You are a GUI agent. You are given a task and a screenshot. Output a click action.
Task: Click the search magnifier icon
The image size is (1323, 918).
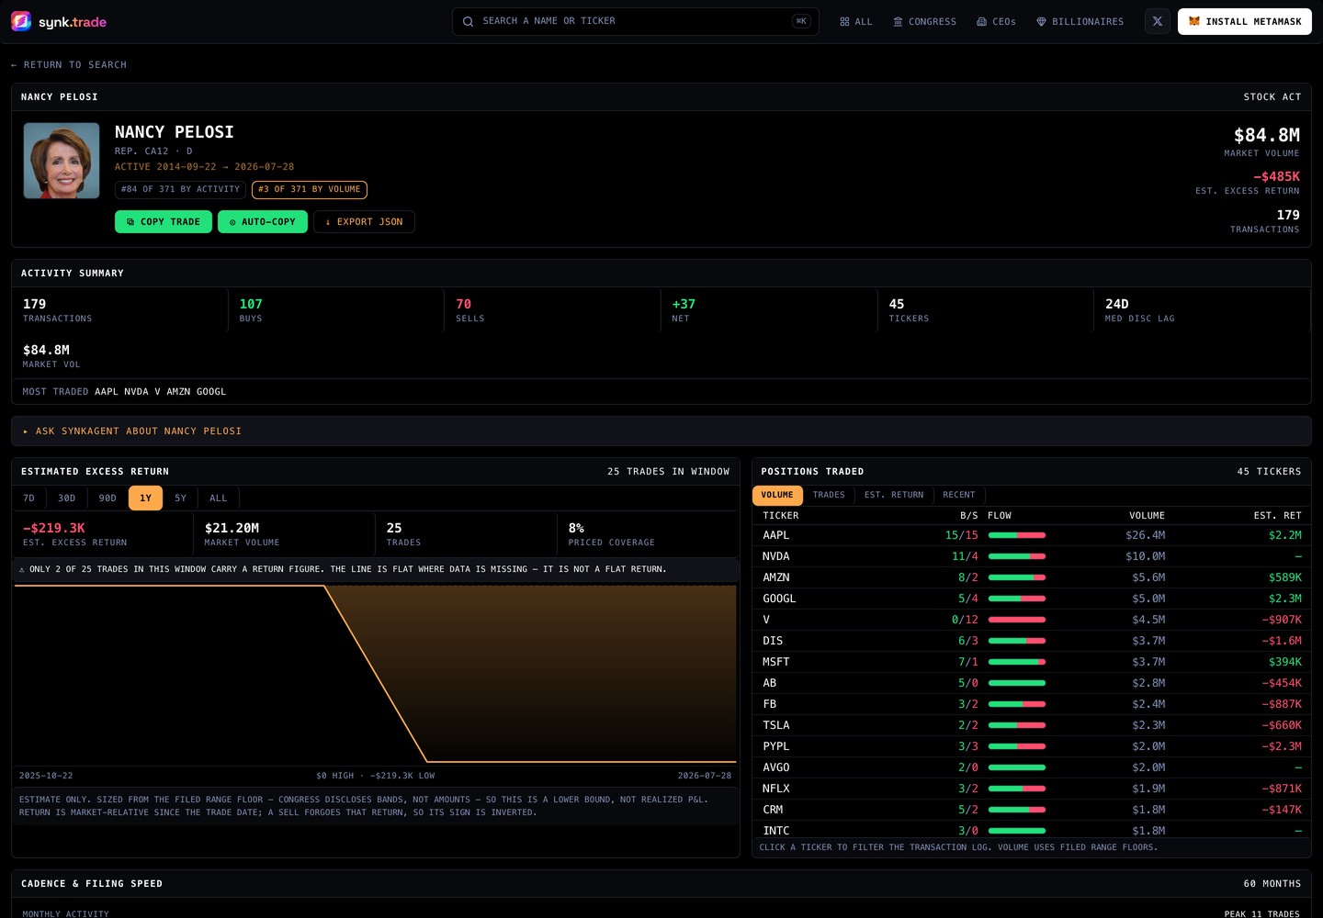(x=469, y=21)
